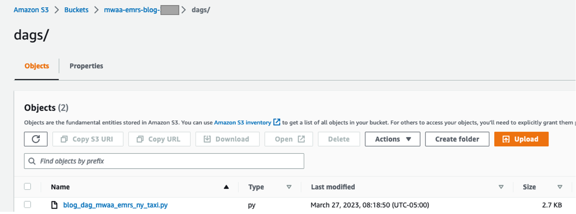Navigate to Amazon S3 breadcrumb link
576x214 pixels.
click(x=31, y=10)
